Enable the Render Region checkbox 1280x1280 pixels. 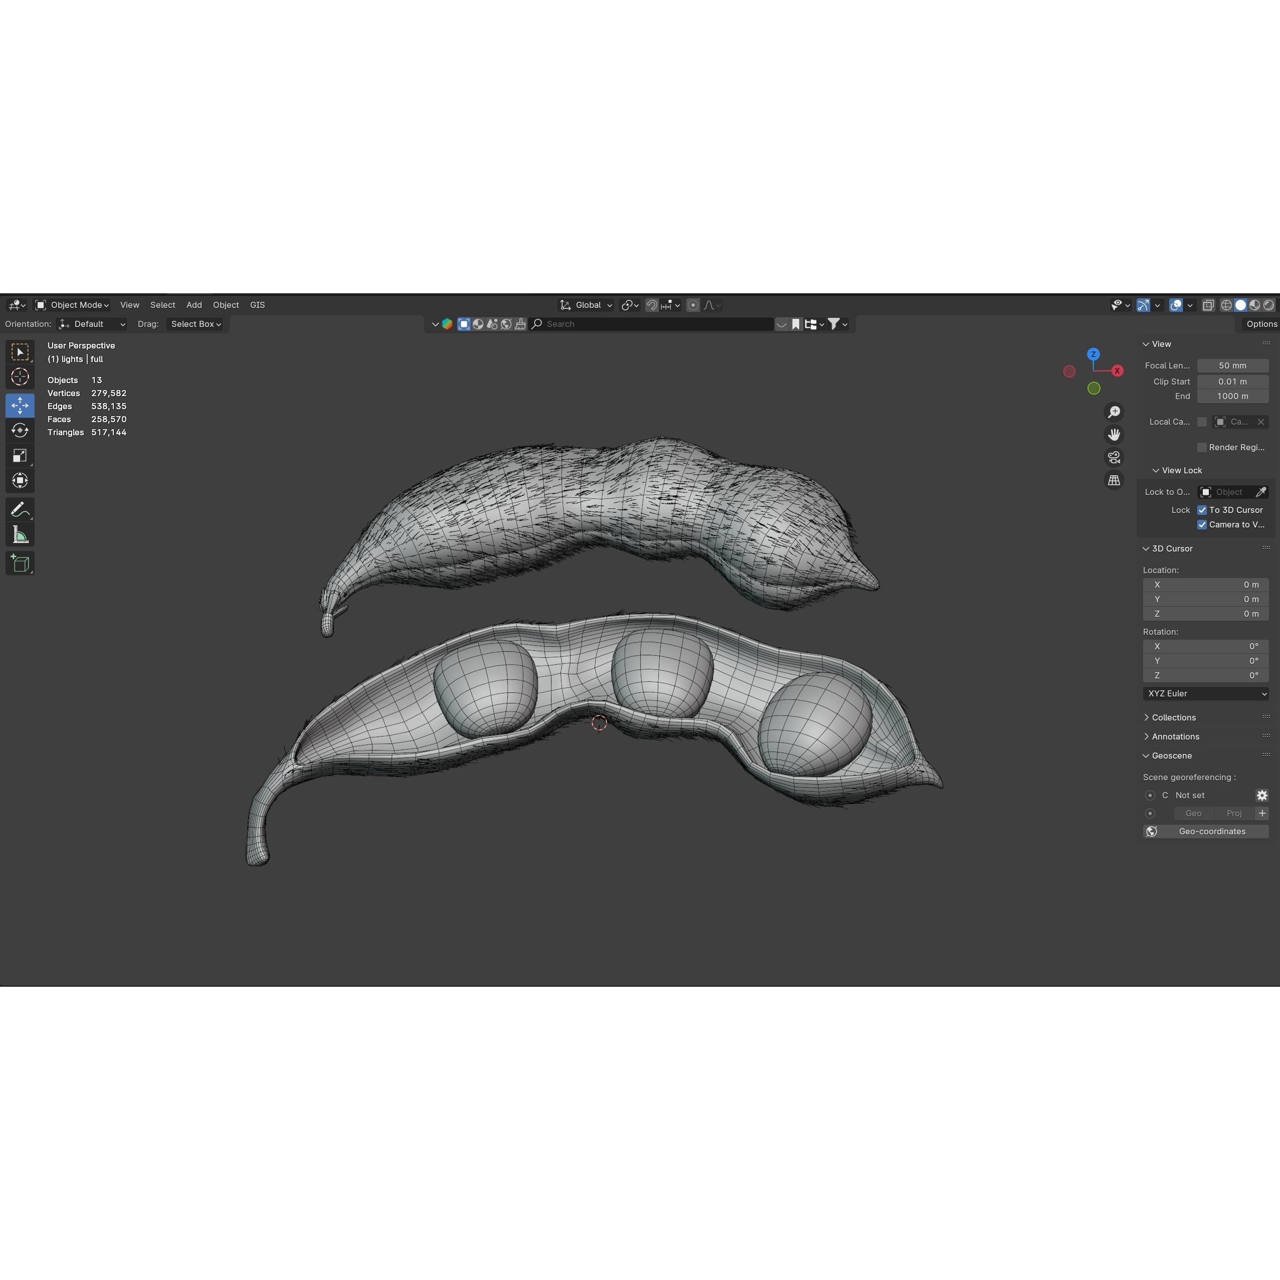tap(1202, 447)
